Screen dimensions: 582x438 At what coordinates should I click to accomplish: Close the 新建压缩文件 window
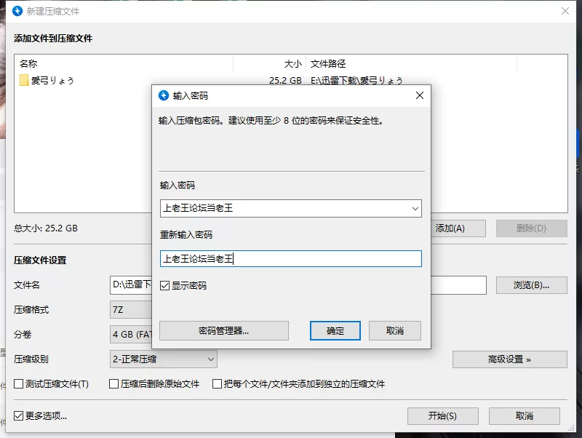coord(565,11)
